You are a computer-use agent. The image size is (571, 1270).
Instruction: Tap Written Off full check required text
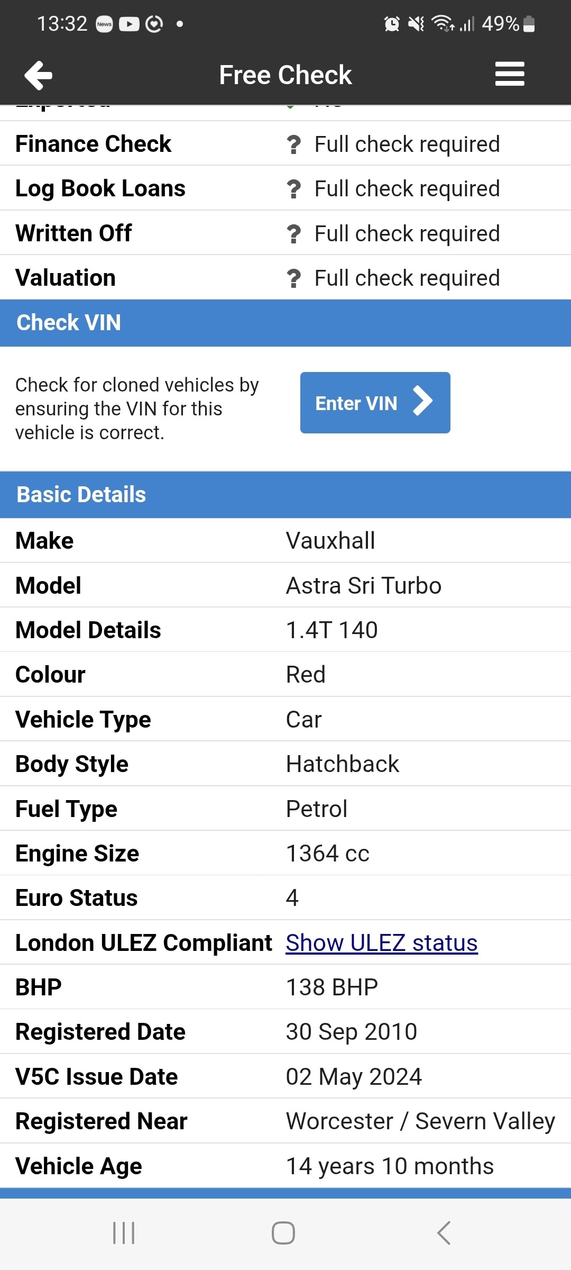click(407, 234)
